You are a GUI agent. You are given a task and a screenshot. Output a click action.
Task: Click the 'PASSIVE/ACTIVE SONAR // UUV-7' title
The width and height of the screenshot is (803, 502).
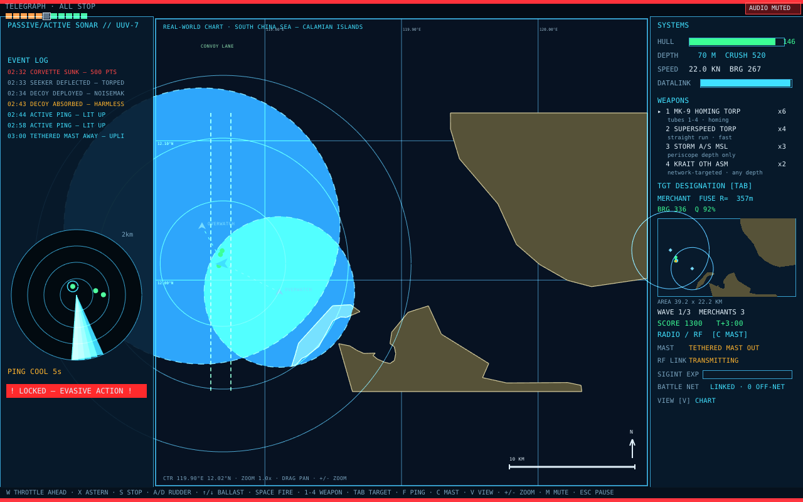pyautogui.click(x=73, y=25)
